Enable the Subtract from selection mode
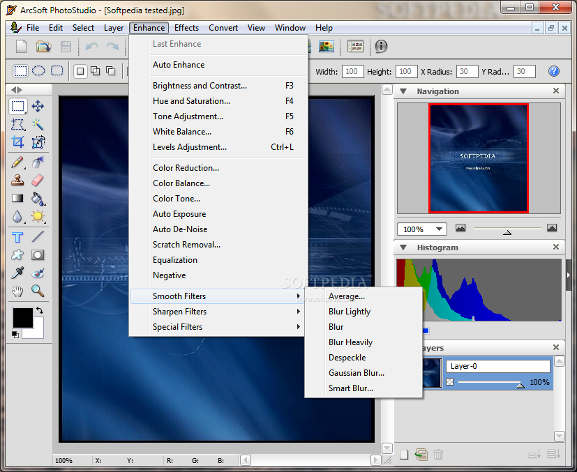The height and width of the screenshot is (472, 577). (x=110, y=71)
